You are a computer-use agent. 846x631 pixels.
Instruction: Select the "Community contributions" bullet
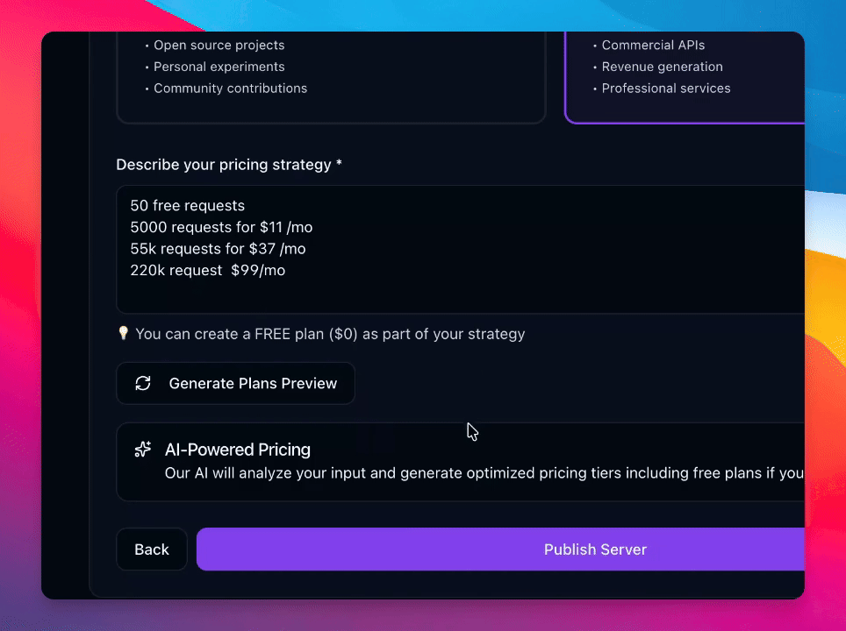[x=230, y=89]
